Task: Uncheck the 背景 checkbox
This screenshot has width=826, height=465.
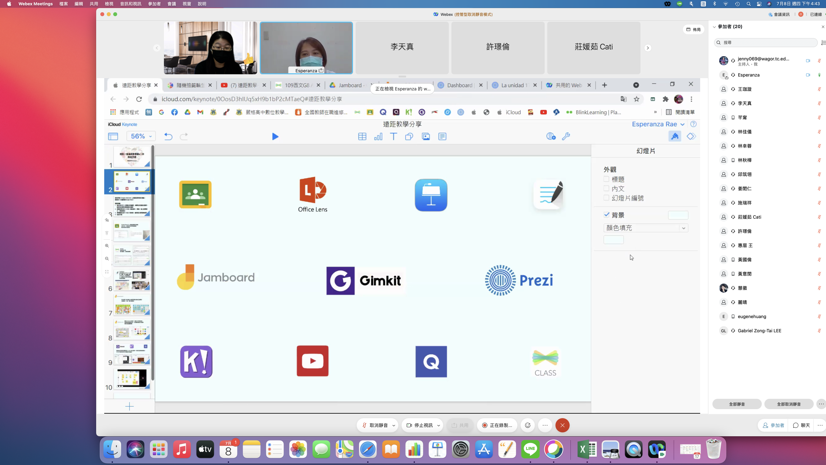Action: coord(606,215)
